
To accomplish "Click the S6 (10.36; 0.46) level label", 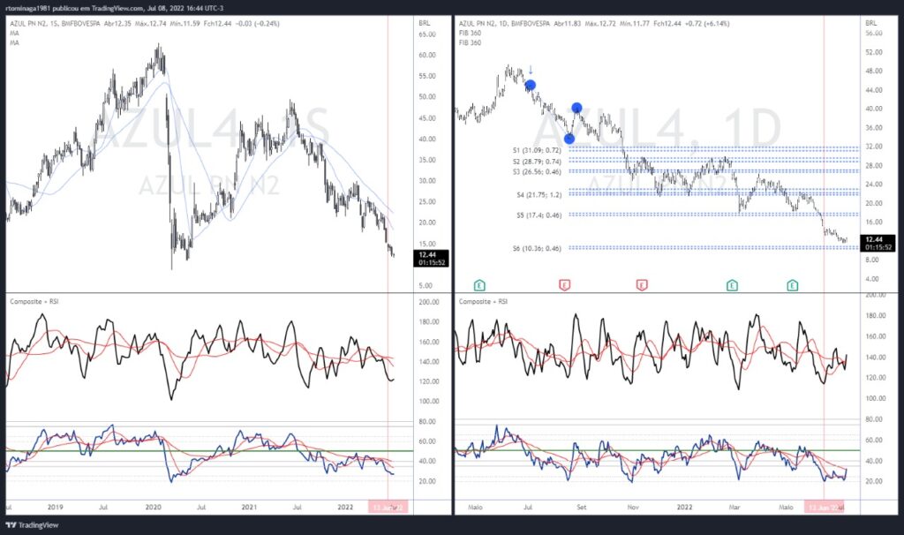I will point(537,248).
